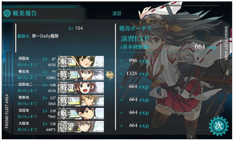Click the 戦 type badge on 榛名改
233x141 pixels.
tap(64, 74)
